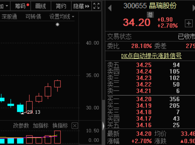Viewport: 195px width, 145px height.
Task: Click the 卖一 price 34.21 row
Action: [144, 91]
